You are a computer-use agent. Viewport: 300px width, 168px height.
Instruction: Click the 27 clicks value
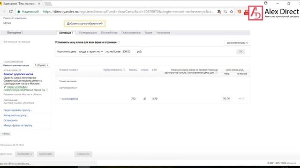[x=145, y=98]
